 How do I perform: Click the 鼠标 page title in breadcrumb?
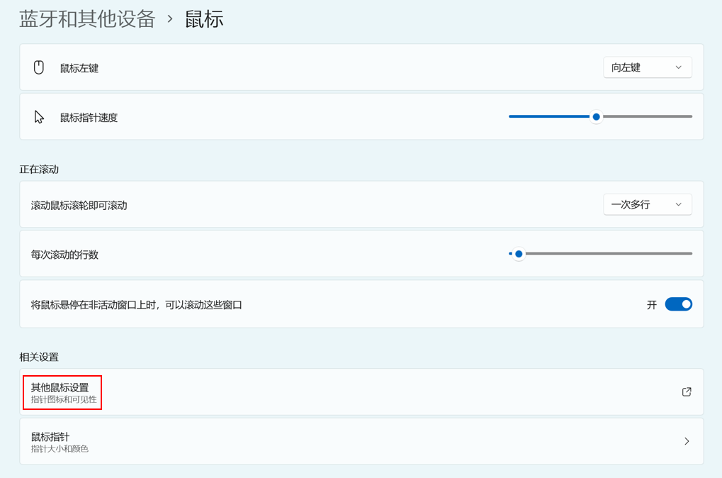pyautogui.click(x=204, y=19)
